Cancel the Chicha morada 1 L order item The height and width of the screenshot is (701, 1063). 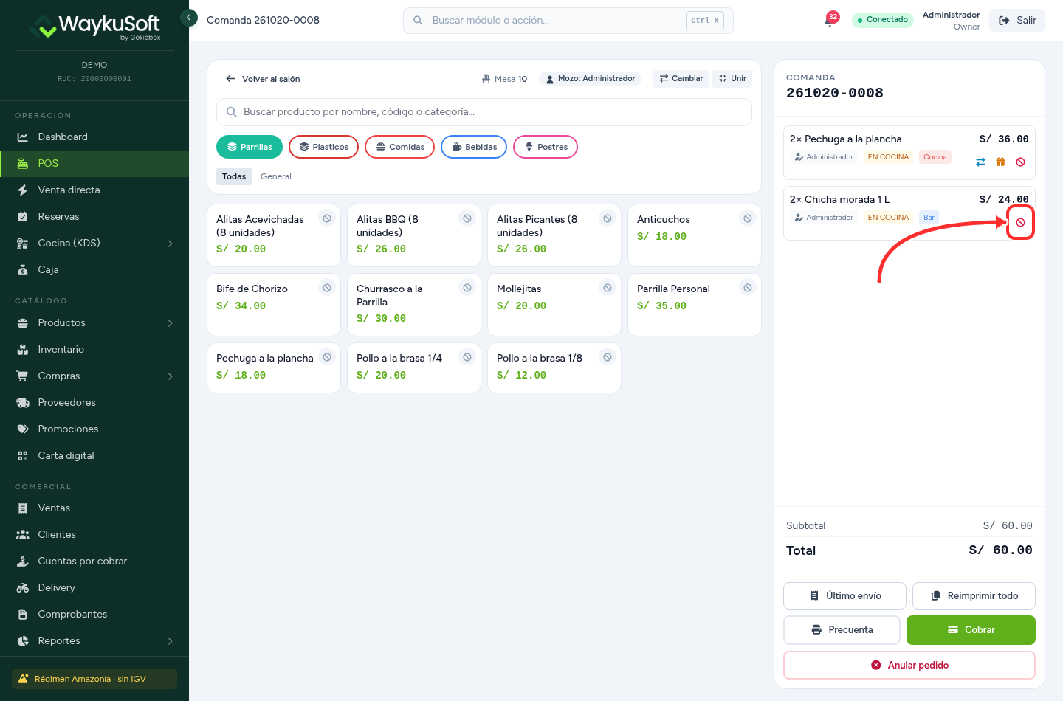[1020, 222]
